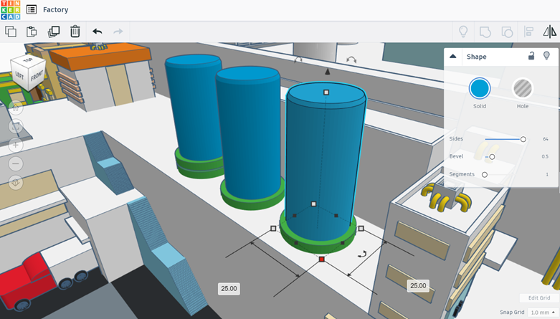Click the Tinkercad logo
The width and height of the screenshot is (560, 319).
coord(10,9)
